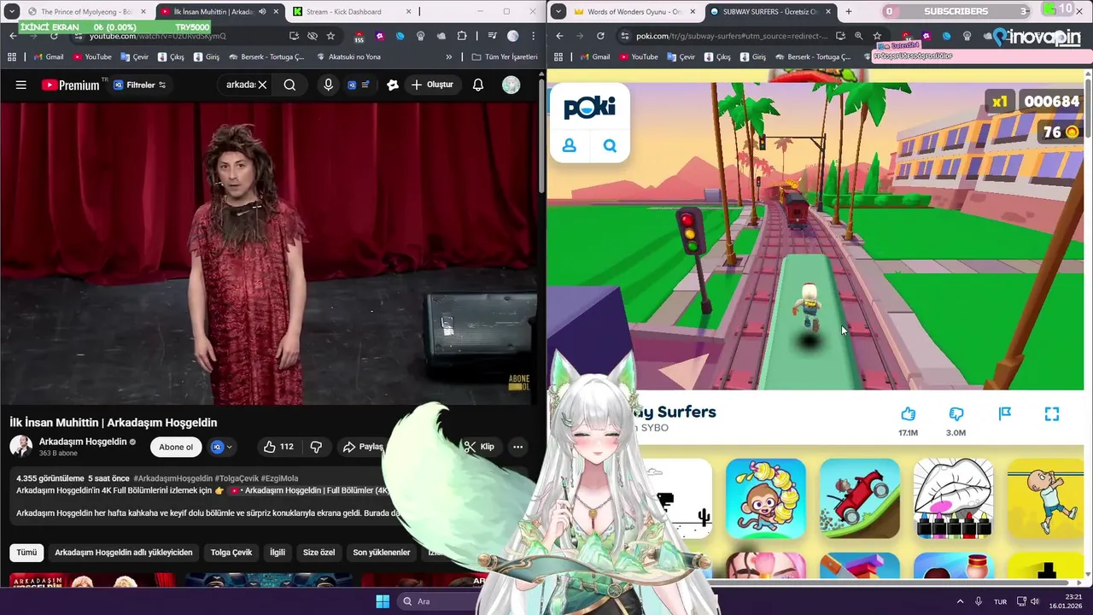1093x615 pixels.
Task: Report Subway Surfers with flag icon
Action: click(1004, 413)
